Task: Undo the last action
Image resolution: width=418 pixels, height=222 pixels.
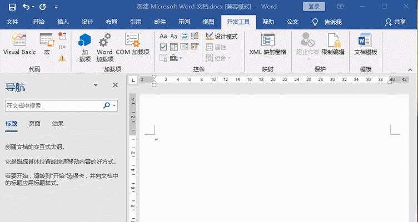Action: click(26, 7)
